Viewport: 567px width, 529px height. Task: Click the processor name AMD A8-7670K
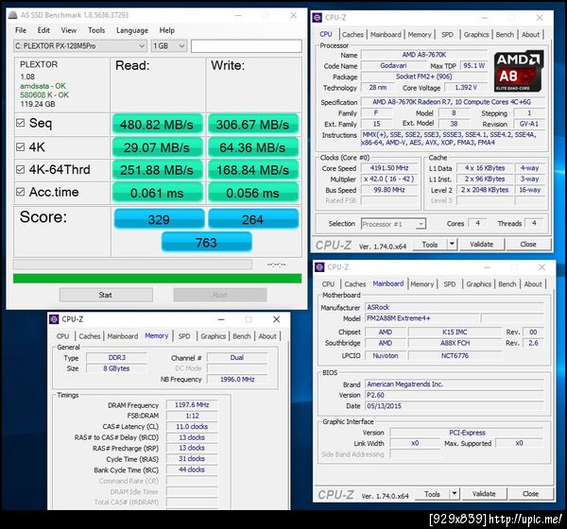tap(423, 55)
